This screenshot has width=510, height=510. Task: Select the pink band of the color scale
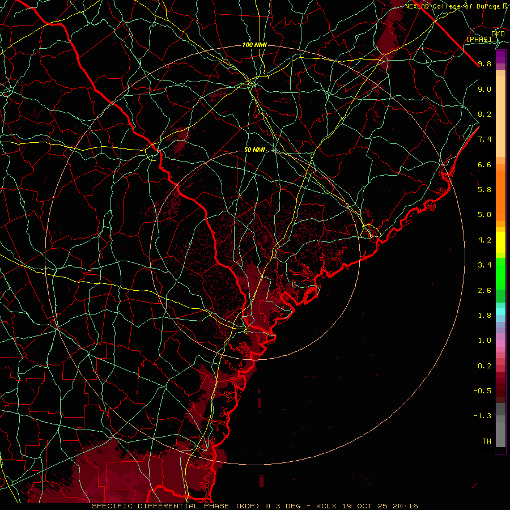coord(500,343)
